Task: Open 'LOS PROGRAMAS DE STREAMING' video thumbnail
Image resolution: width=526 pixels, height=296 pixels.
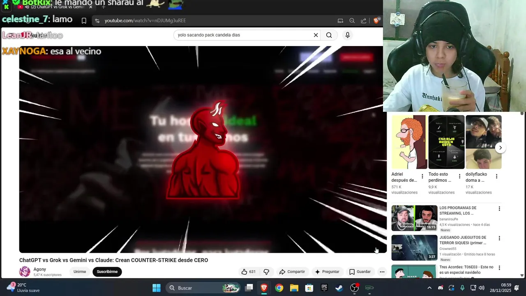Action: 414,218
